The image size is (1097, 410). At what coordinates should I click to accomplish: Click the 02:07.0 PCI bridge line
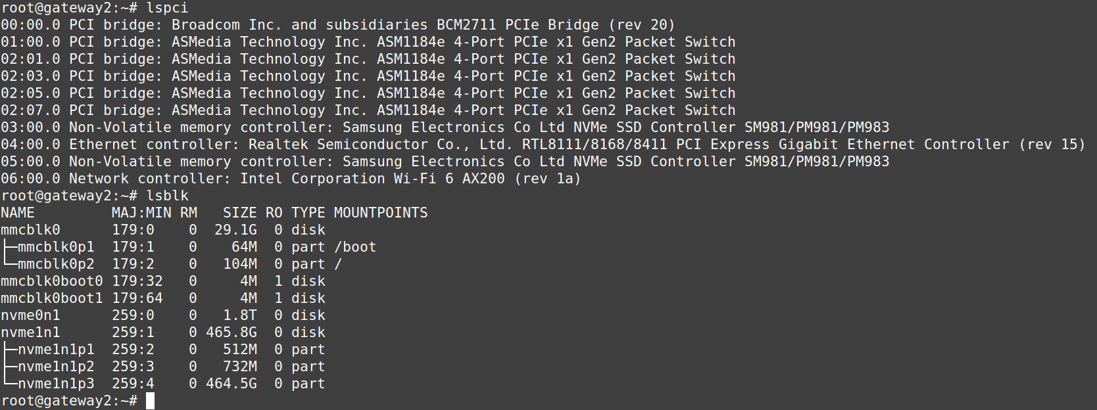(368, 110)
